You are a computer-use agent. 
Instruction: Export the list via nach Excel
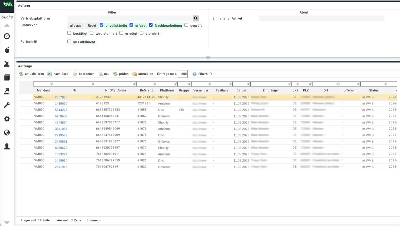[x=58, y=74]
